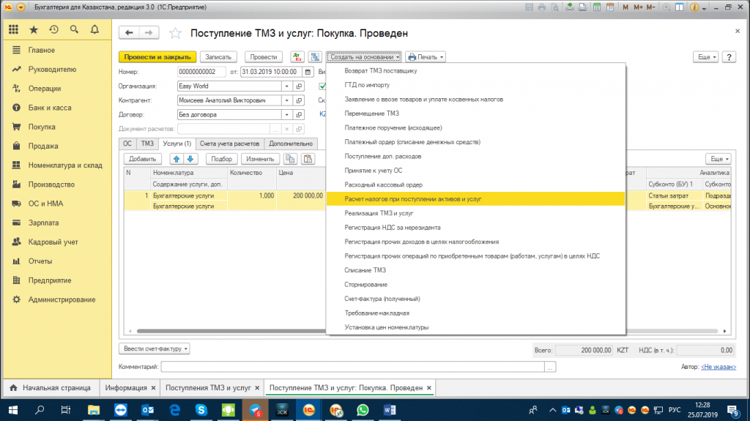Open the author link Не указан
The width and height of the screenshot is (750, 421).
pos(719,367)
